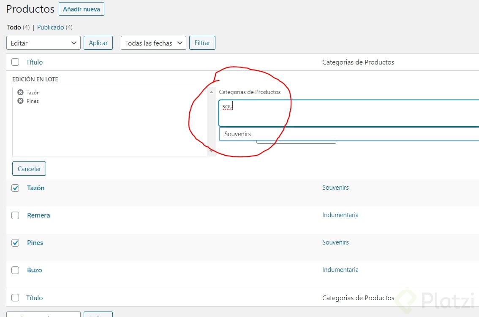The image size is (479, 317).
Task: Sort by the Título column header
Action: (35, 62)
